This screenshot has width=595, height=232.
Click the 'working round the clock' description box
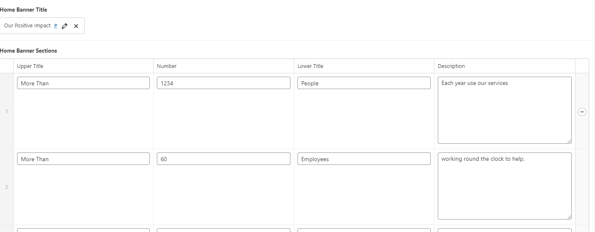[x=504, y=186]
